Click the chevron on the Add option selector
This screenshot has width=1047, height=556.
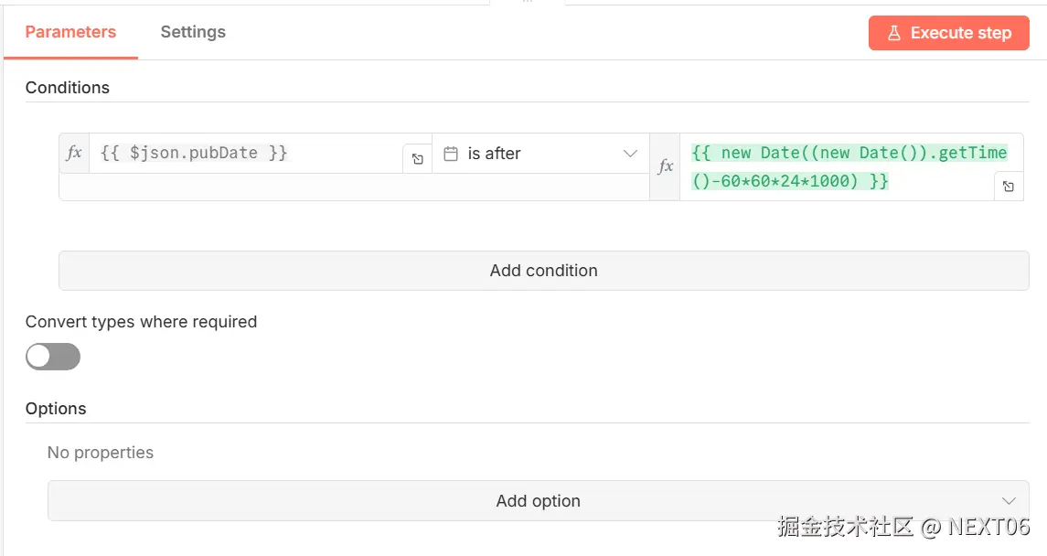tap(1009, 501)
